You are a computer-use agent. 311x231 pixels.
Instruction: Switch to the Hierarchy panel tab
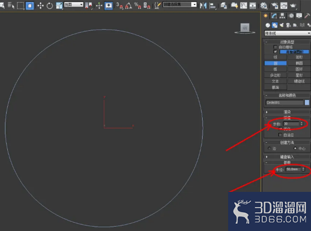pyautogui.click(x=282, y=15)
